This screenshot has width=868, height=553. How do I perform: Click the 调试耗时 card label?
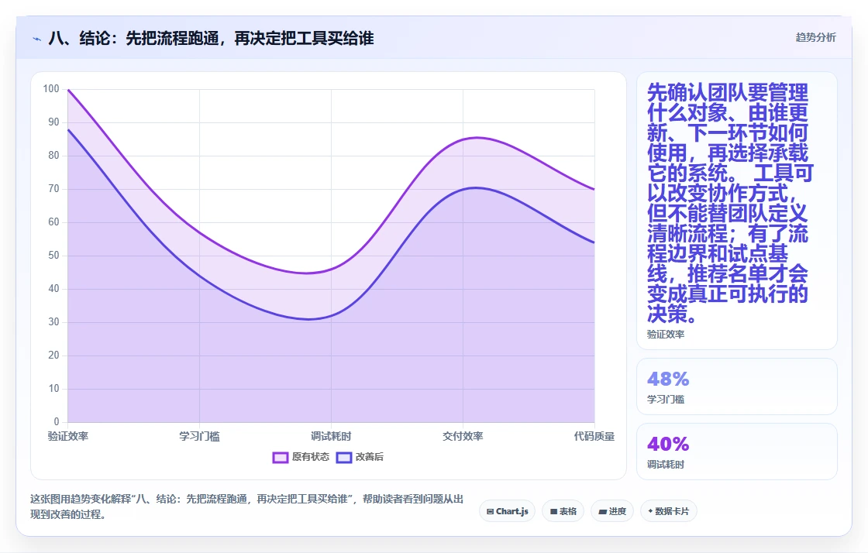[x=666, y=464]
